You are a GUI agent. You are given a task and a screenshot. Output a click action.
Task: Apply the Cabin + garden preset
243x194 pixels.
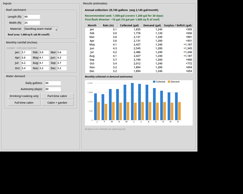click(57, 103)
